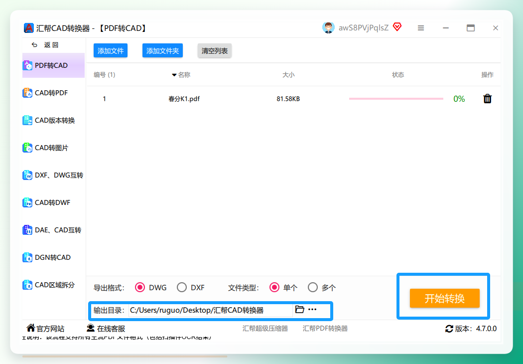This screenshot has height=364, width=523.
Task: Click the CAD区域拆分 sidebar icon
Action: point(27,285)
